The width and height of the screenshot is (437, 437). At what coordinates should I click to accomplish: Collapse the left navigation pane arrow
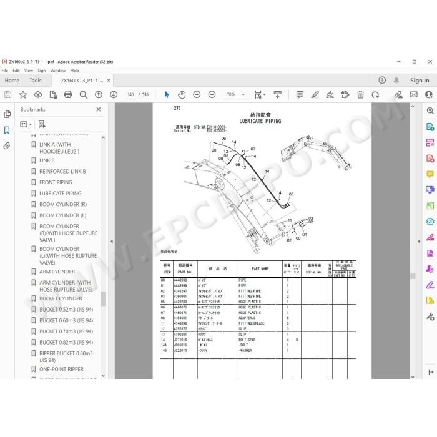click(112, 242)
